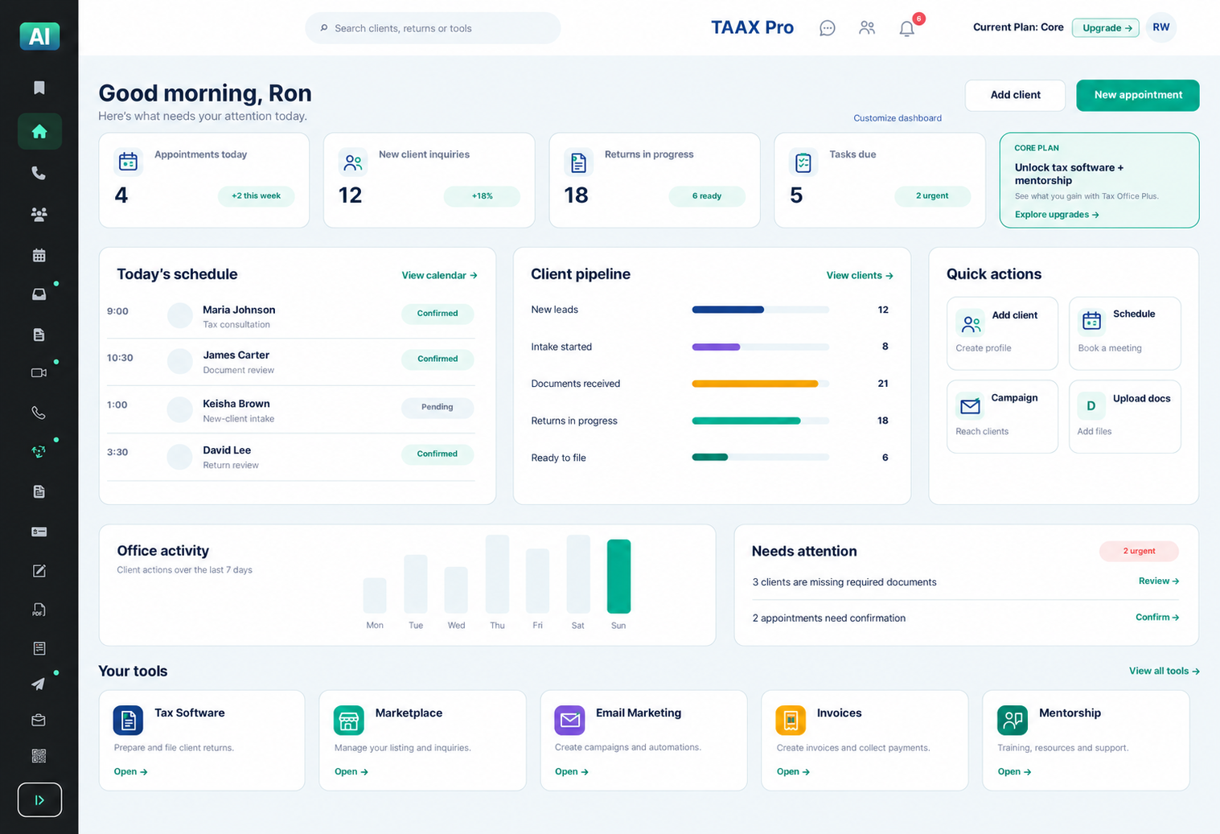Open the chat bubble icon in header
1220x834 pixels.
pos(827,28)
